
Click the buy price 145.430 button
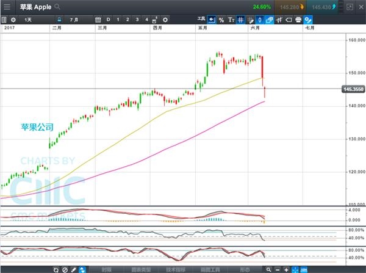(x=322, y=7)
